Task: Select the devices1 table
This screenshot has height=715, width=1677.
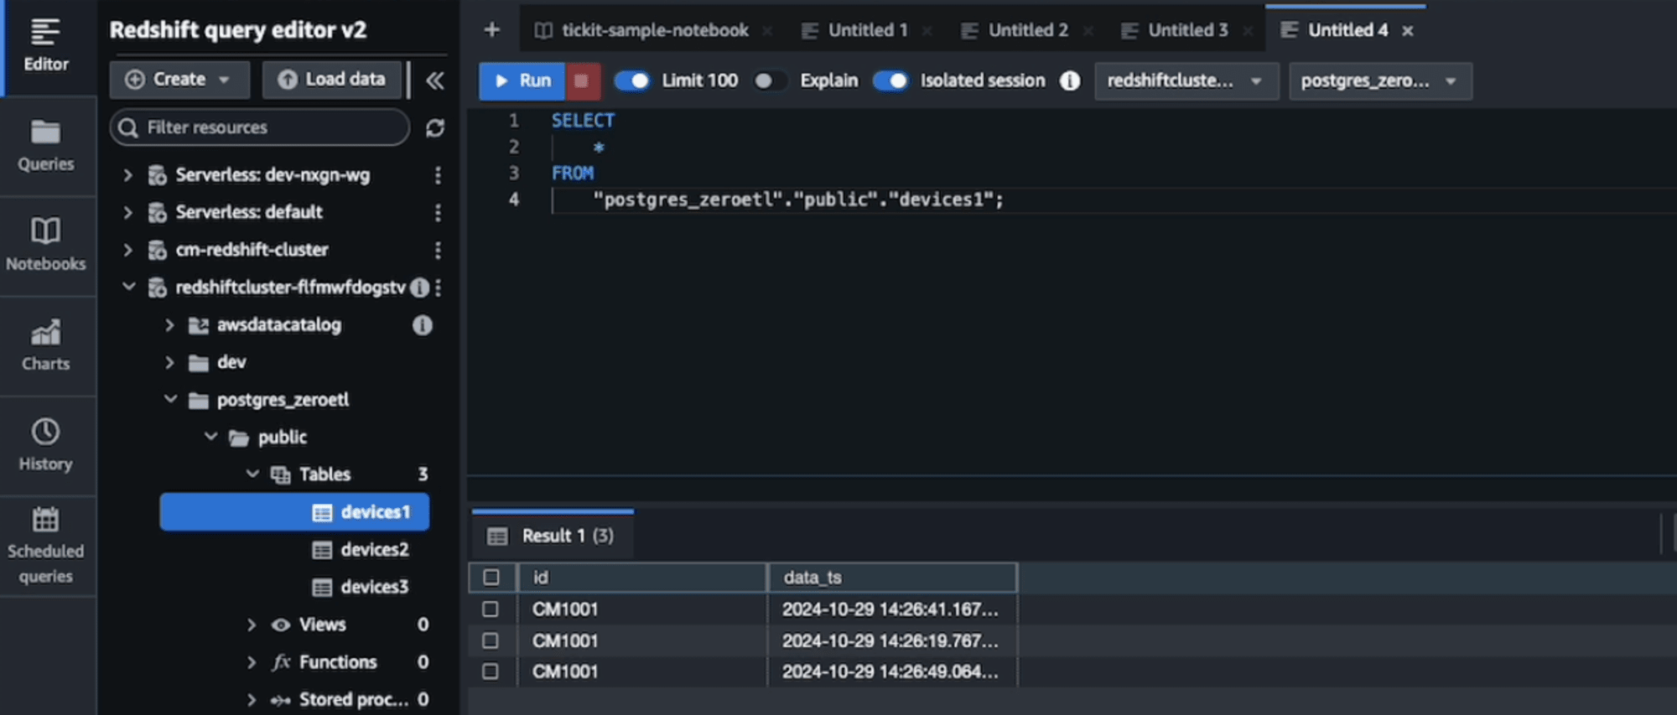Action: (x=294, y=512)
